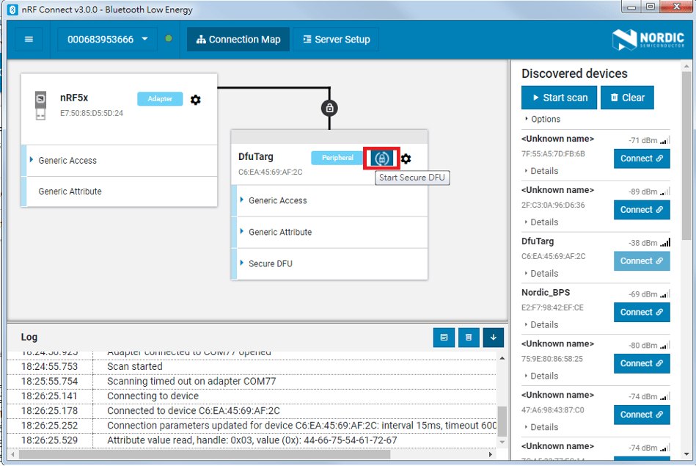Viewport: 696px width, 466px height.
Task: Clear the discovered devices list
Action: (627, 98)
